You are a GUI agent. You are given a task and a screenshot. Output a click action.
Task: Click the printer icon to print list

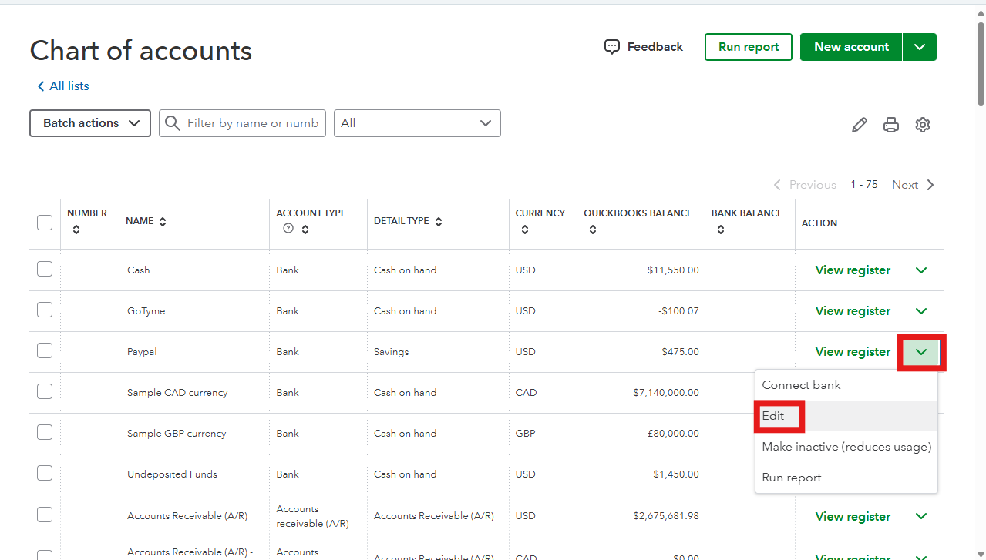(891, 125)
